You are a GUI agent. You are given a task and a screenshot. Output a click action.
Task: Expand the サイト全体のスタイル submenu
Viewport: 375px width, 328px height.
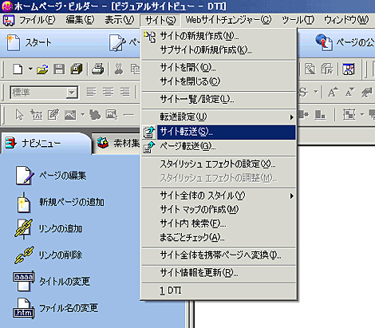tap(219, 196)
